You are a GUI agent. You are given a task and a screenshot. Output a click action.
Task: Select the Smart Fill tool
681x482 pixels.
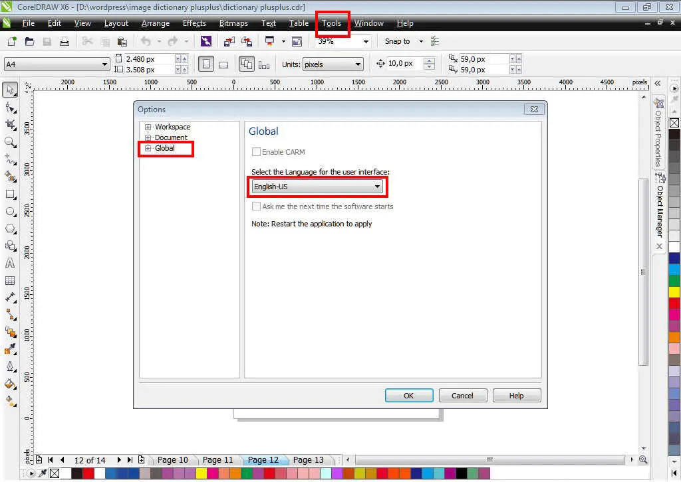[x=10, y=177]
